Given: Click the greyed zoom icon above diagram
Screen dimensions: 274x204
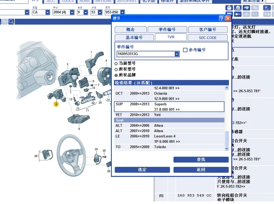Looking at the screenshot, I should [x=5, y=22].
